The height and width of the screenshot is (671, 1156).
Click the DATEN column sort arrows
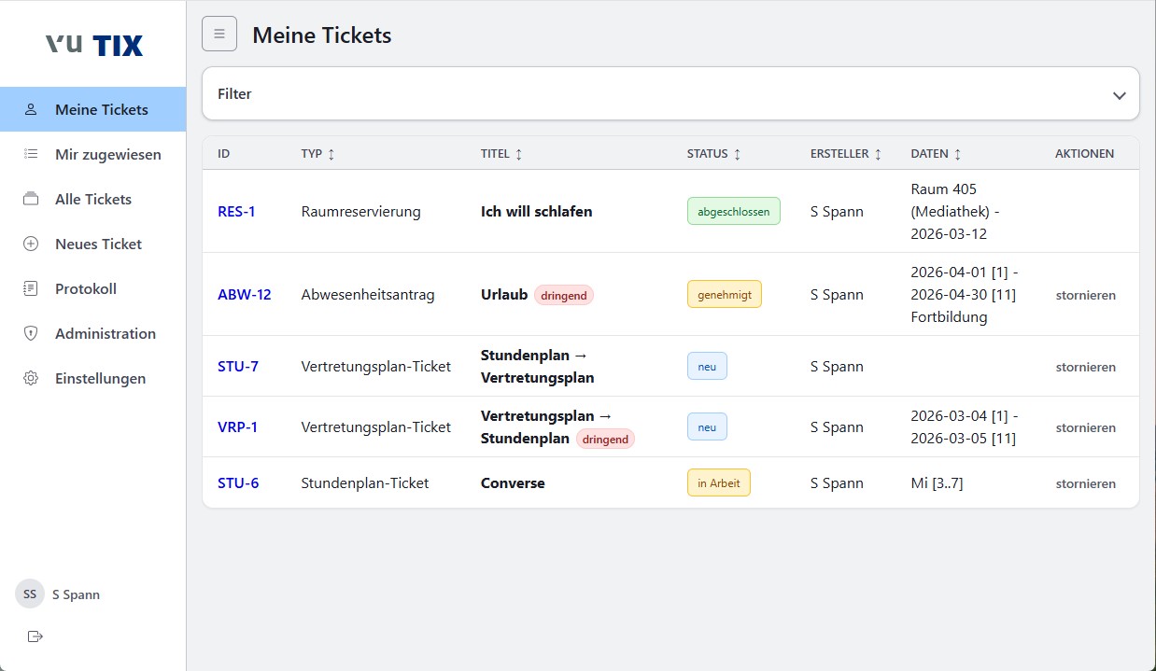958,153
